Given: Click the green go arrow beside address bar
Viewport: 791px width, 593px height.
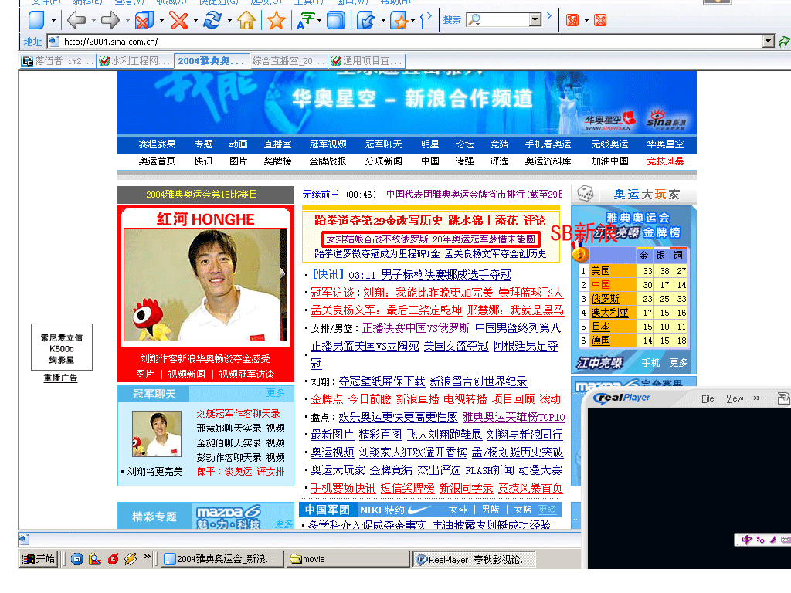Looking at the screenshot, I should pos(785,42).
